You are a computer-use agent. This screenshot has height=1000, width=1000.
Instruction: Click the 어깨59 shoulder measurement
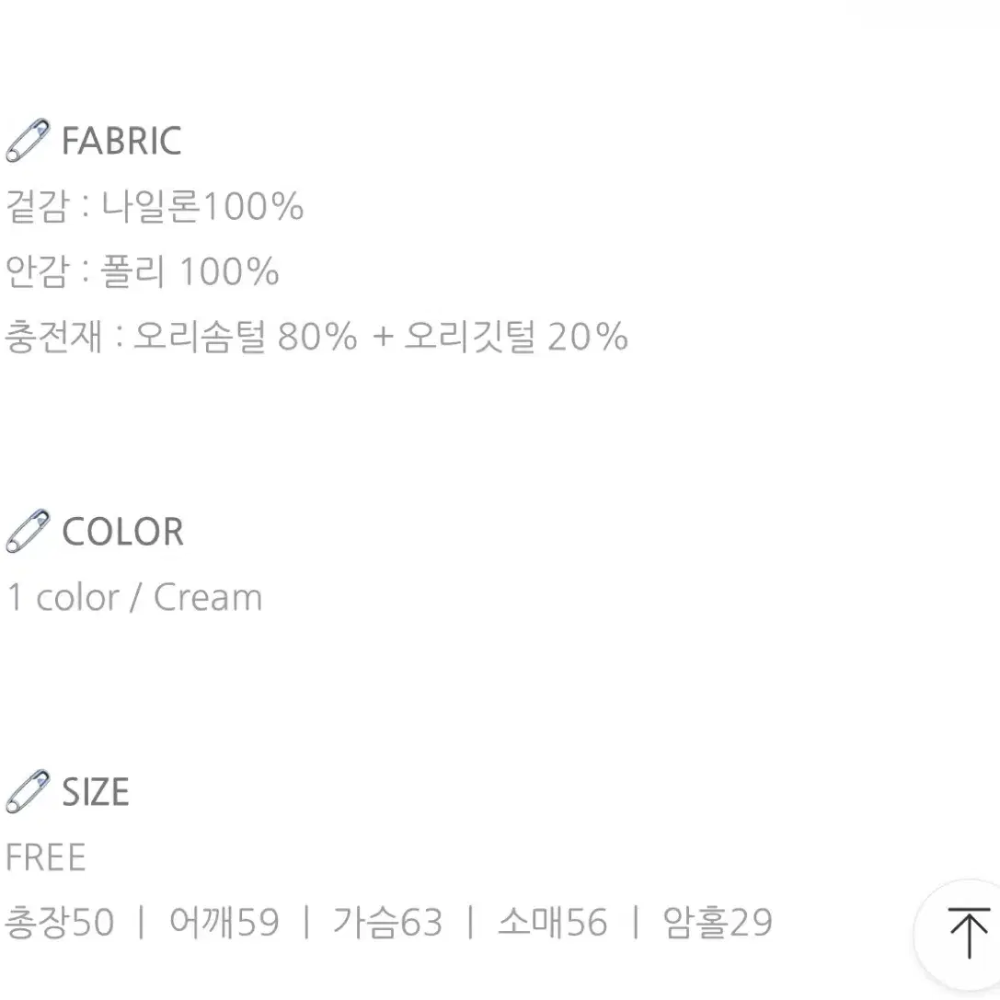(224, 922)
